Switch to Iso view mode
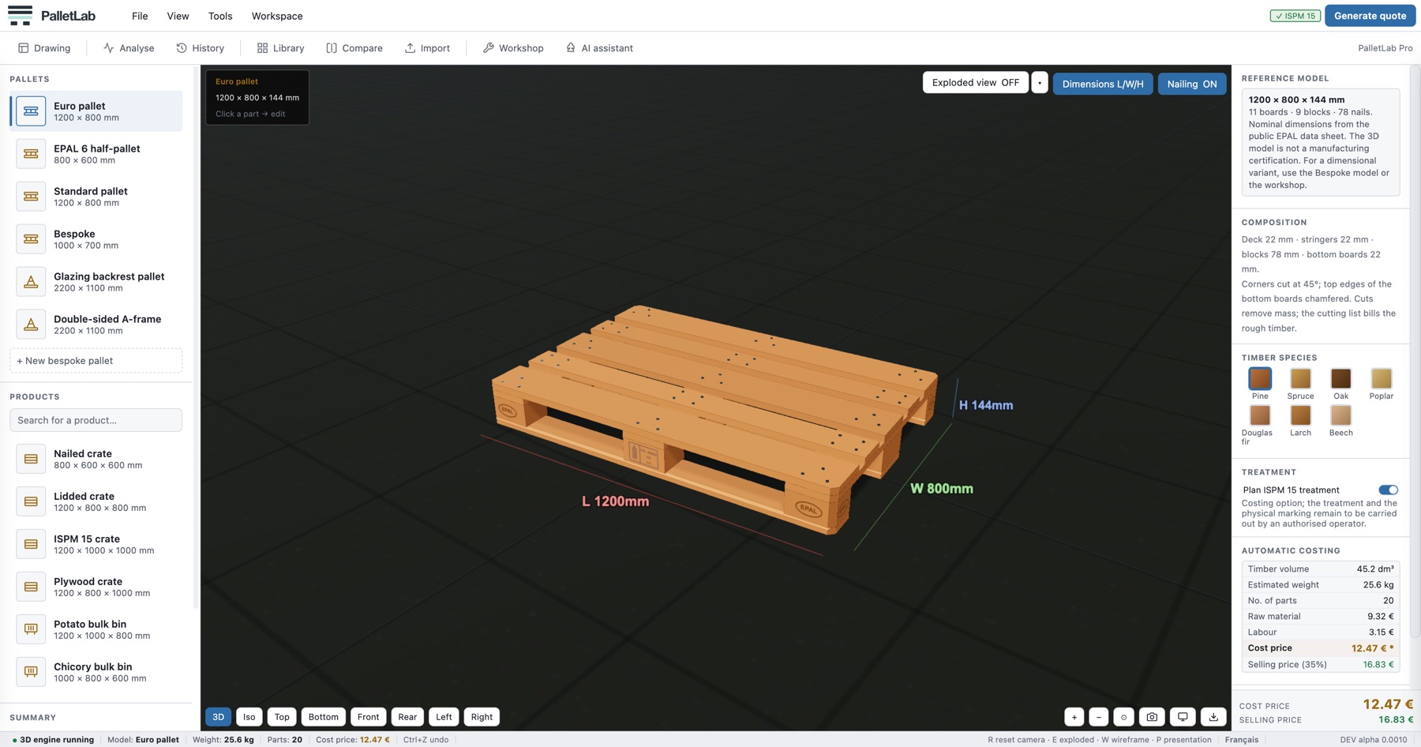This screenshot has width=1421, height=747. (x=249, y=717)
